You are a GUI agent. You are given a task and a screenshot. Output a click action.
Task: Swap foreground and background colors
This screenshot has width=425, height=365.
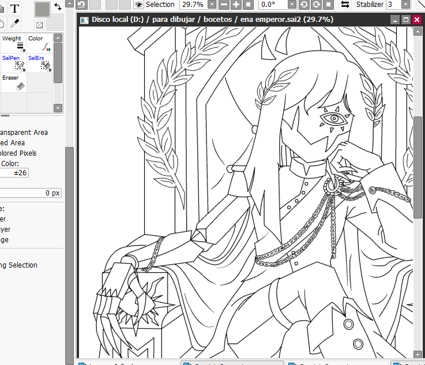pyautogui.click(x=58, y=6)
